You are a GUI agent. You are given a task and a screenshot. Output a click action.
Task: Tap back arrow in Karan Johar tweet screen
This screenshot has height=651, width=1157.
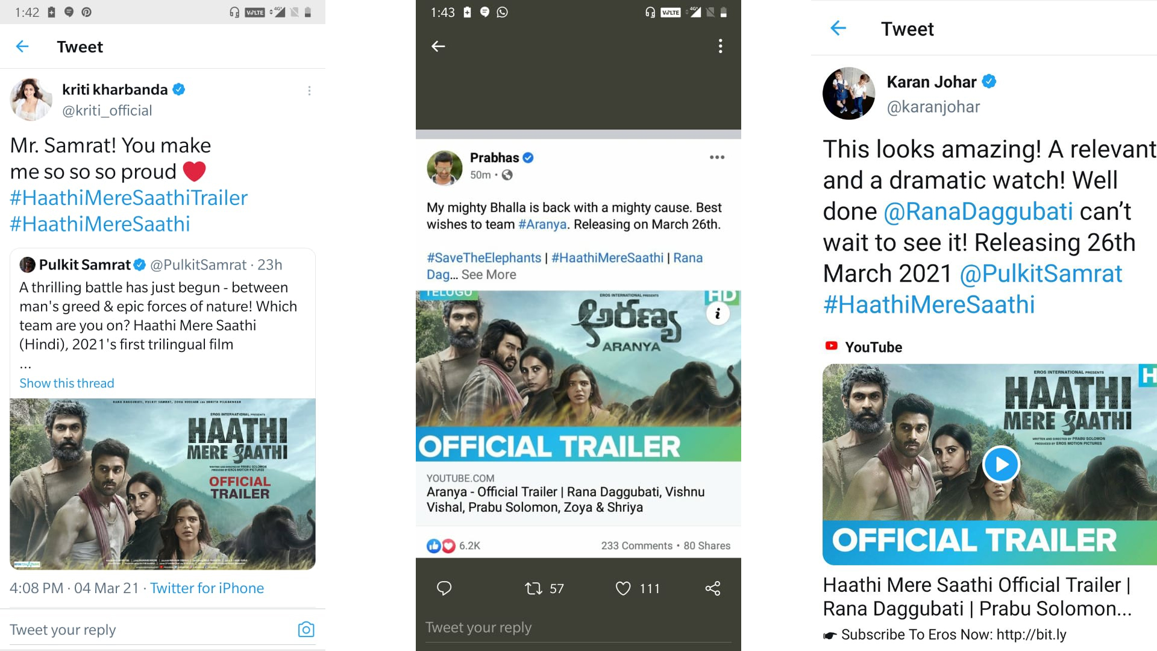click(x=838, y=28)
